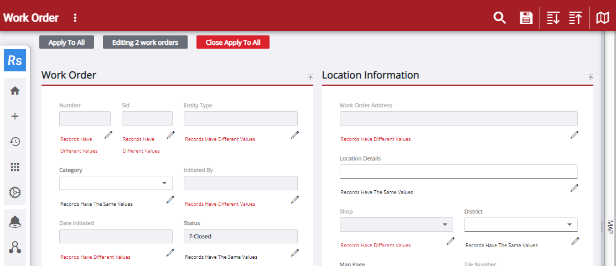
Task: Open the Category dropdown
Action: pos(116,183)
